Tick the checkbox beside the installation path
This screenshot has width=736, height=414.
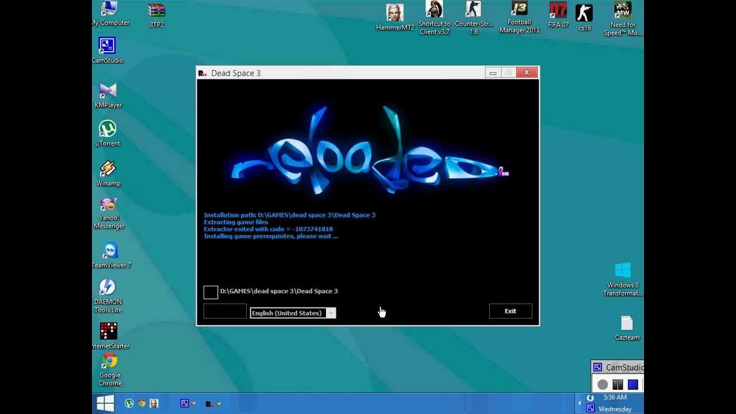tap(210, 292)
